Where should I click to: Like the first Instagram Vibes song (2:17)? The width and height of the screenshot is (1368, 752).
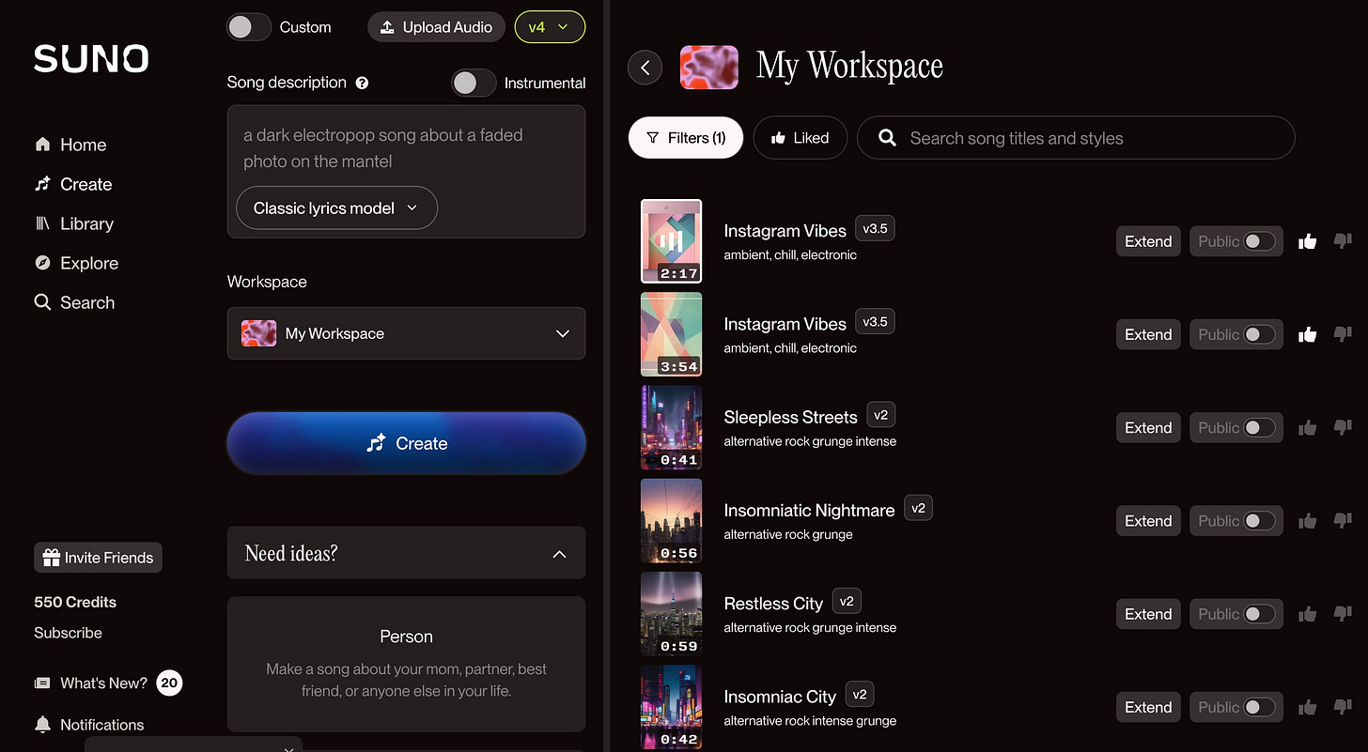point(1307,241)
